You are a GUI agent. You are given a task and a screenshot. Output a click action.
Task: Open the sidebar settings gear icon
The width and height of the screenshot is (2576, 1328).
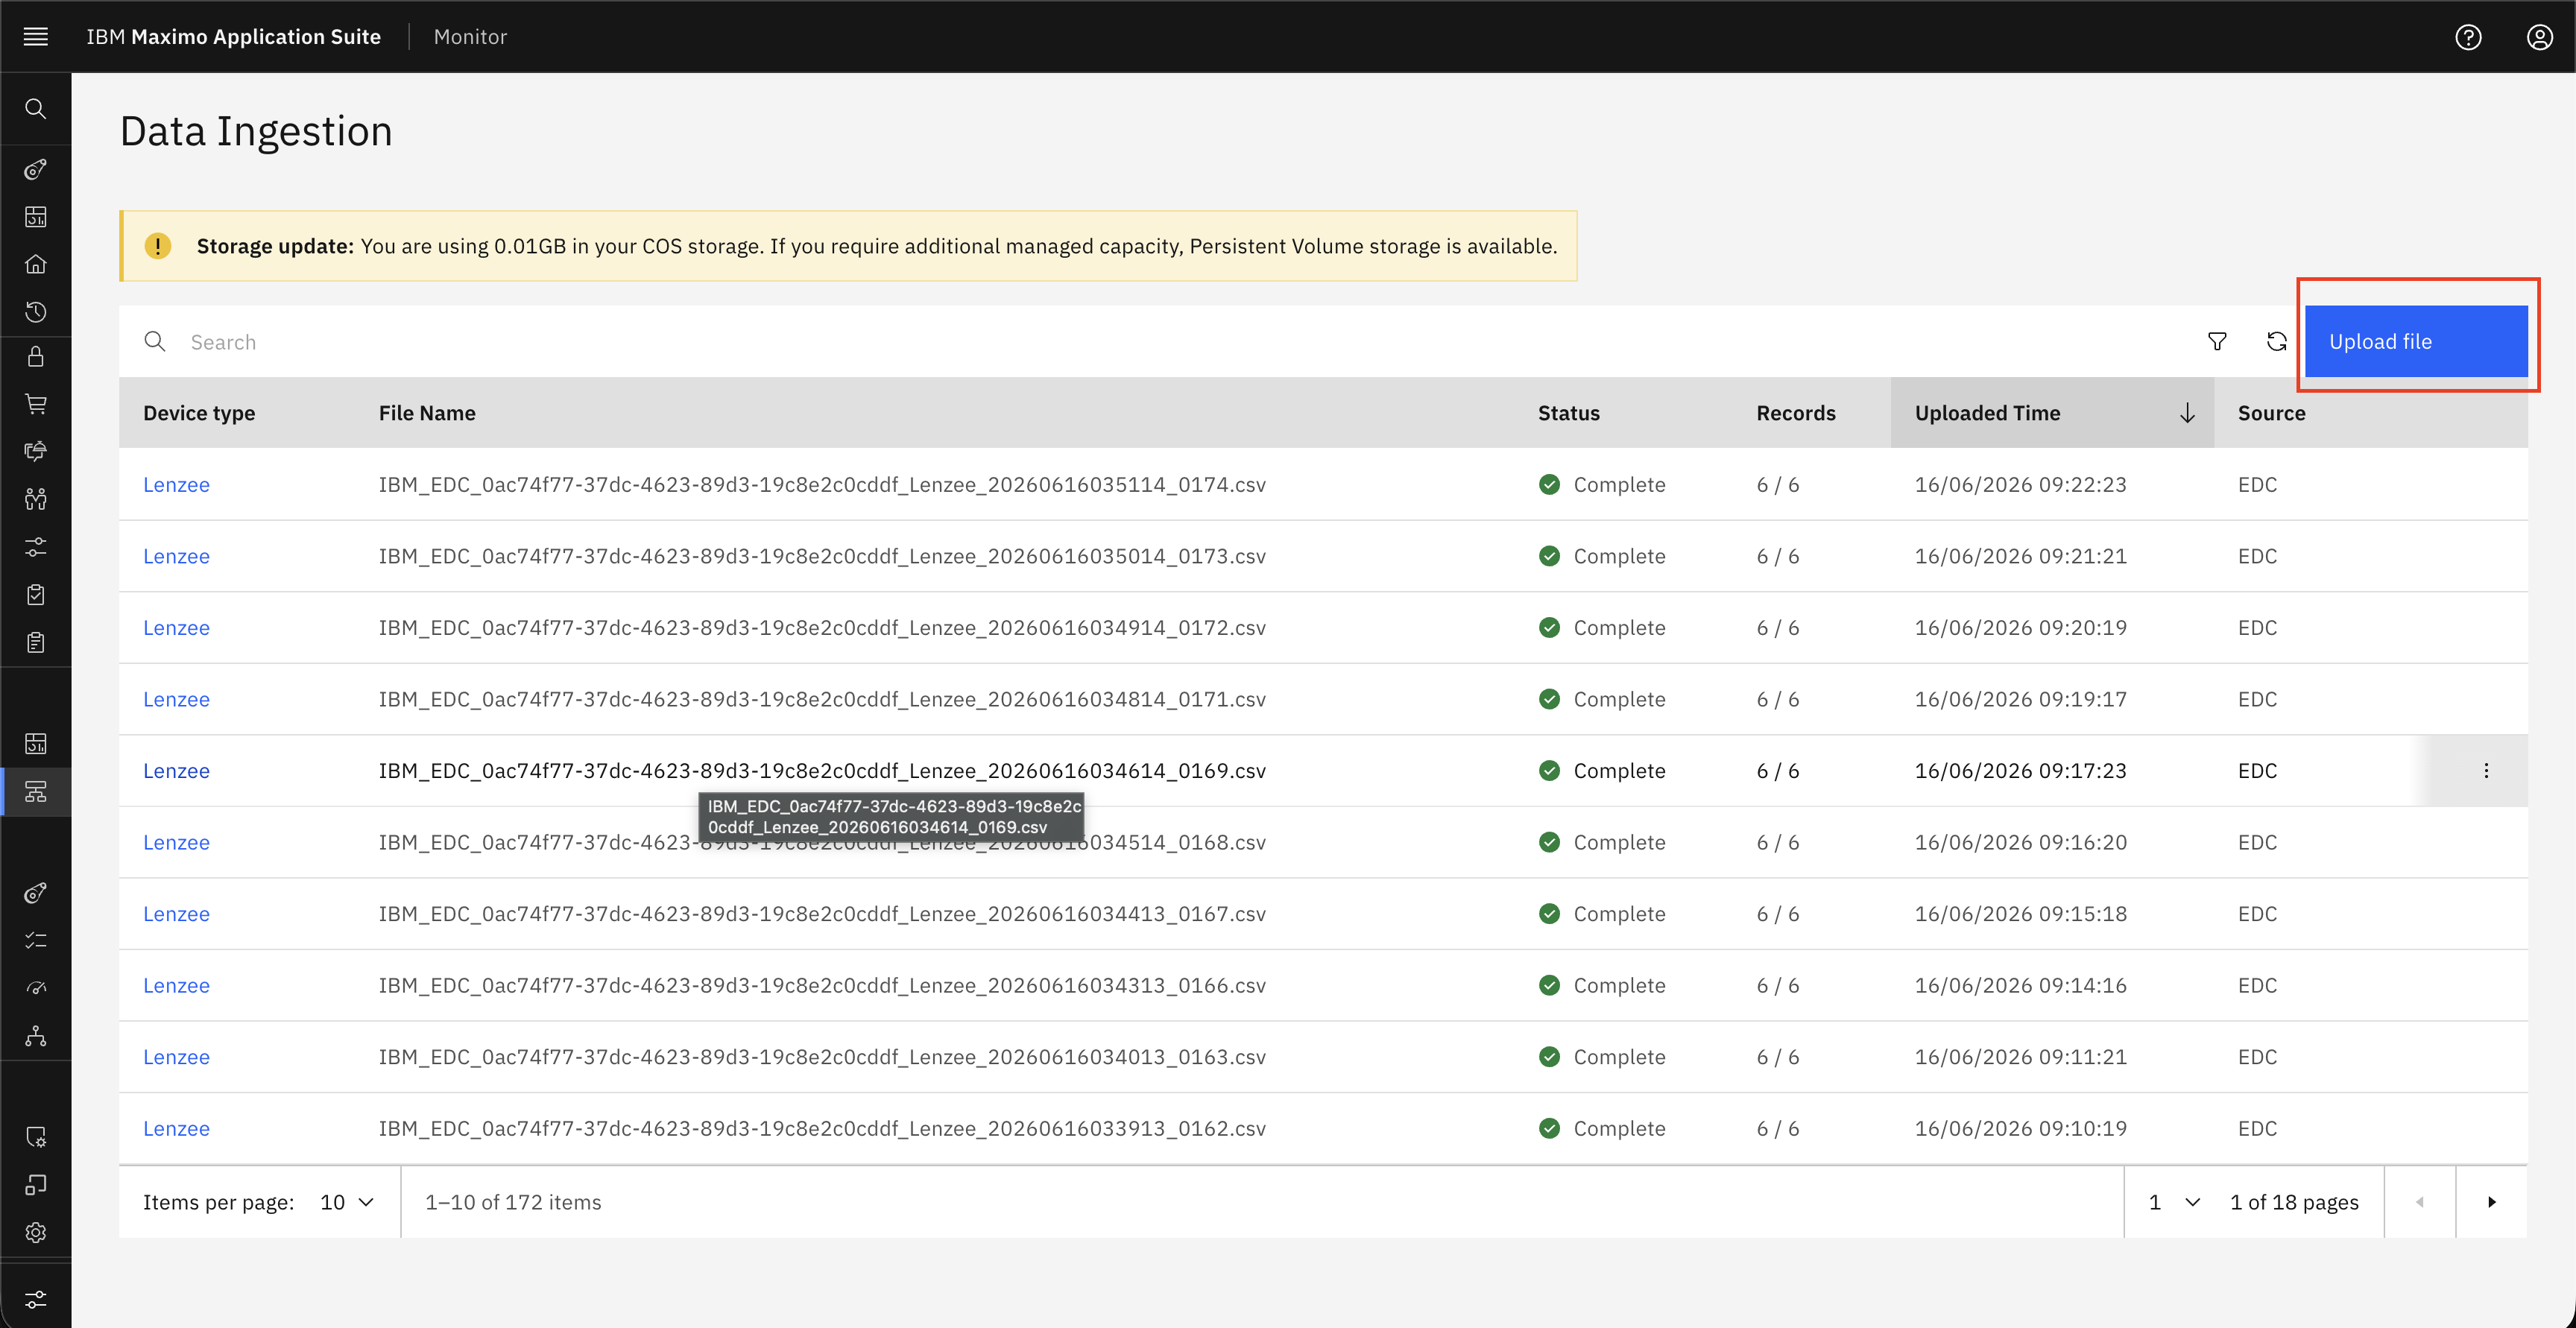pos(36,1232)
